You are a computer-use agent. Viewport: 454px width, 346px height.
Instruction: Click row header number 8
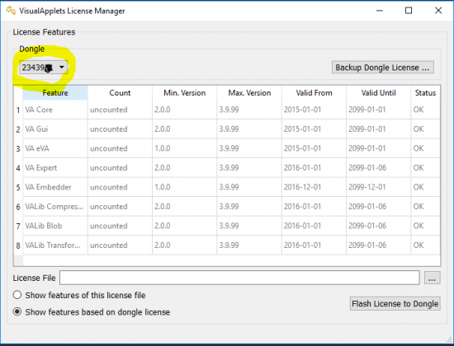click(x=18, y=245)
